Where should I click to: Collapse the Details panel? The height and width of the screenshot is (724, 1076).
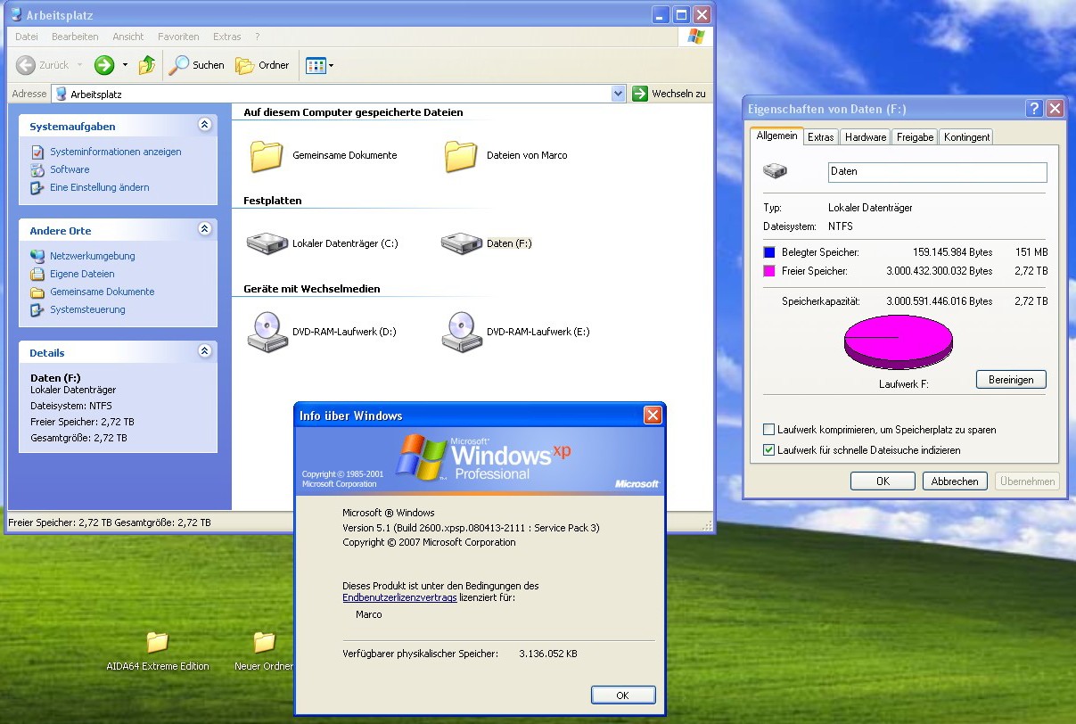click(205, 351)
